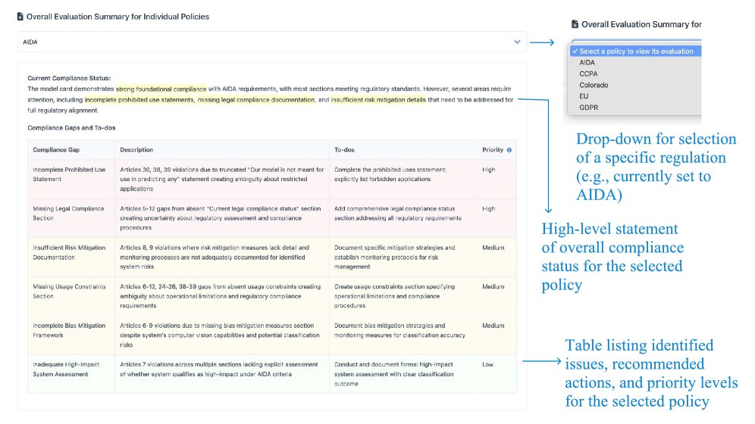Click High priority for Incomplete Prohibited Use row
Viewport: 755px width, 424px height.
(x=489, y=170)
